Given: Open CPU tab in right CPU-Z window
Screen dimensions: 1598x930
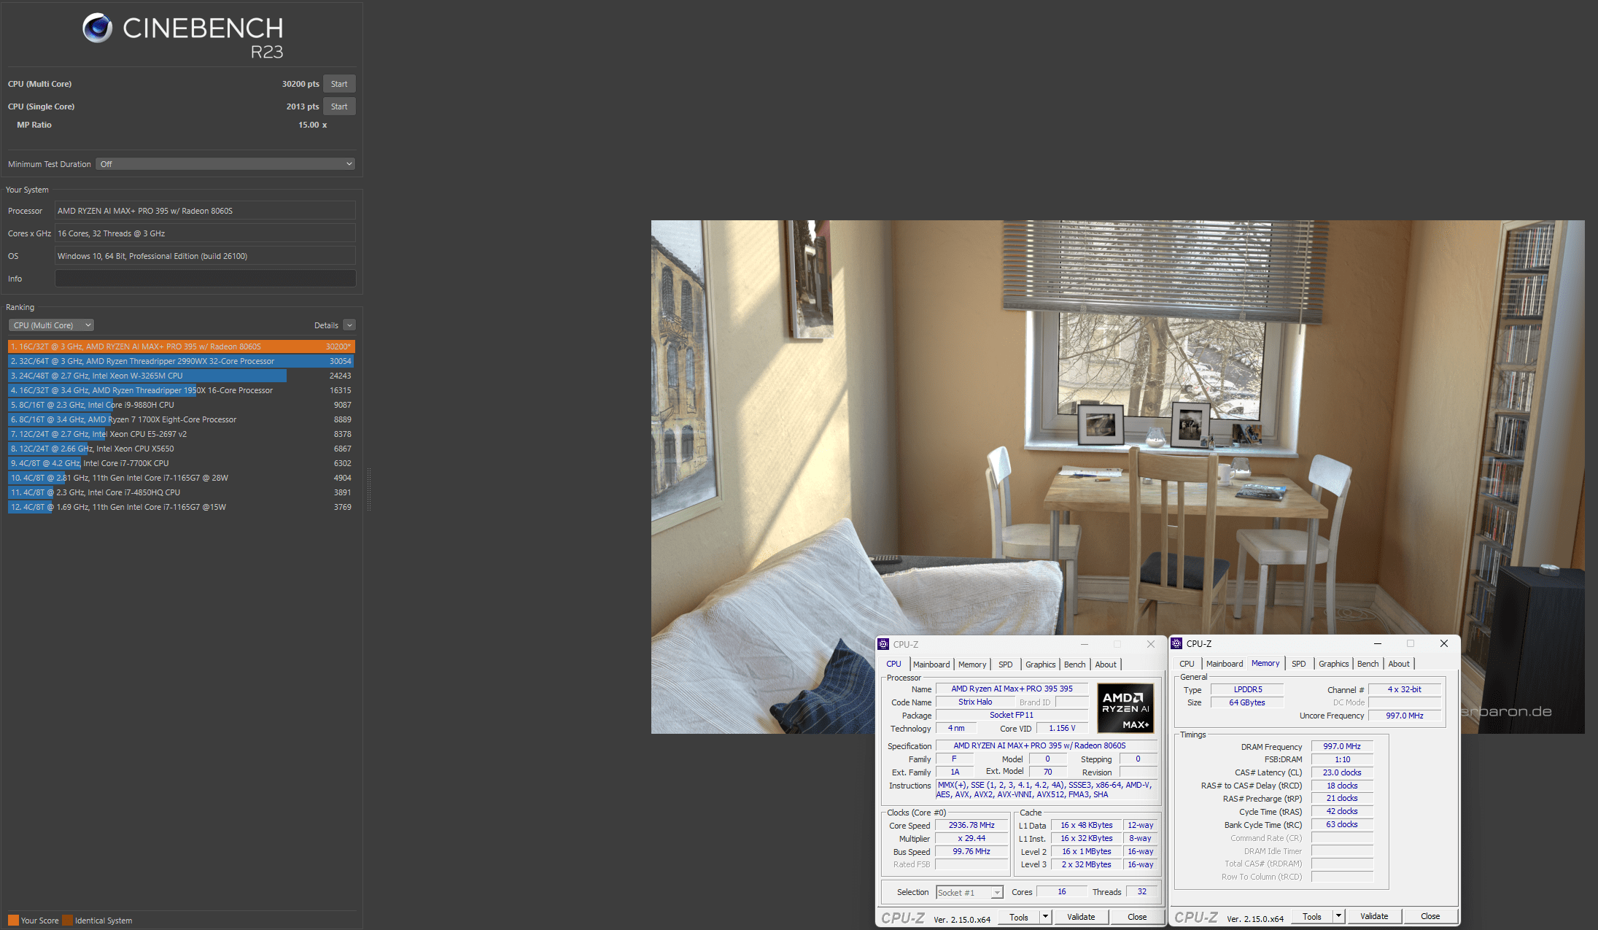Looking at the screenshot, I should pos(1187,664).
